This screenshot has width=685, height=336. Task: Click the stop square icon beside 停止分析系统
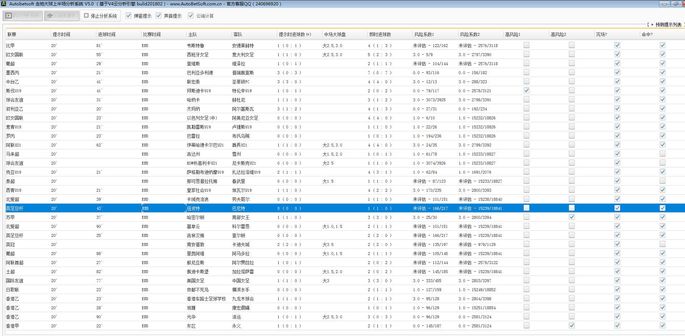(86, 16)
